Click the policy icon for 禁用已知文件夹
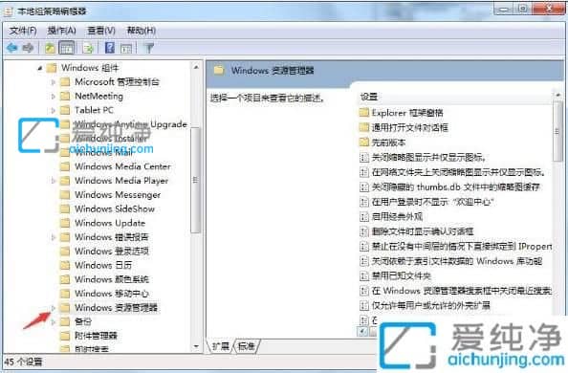Screen dimensions: 568x373 [363, 275]
